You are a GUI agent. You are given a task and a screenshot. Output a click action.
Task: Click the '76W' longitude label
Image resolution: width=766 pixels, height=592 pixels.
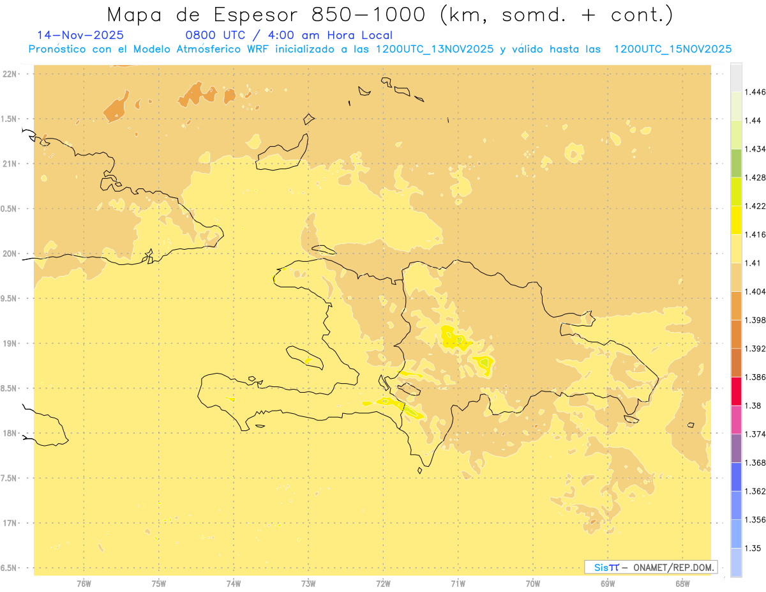tap(84, 584)
